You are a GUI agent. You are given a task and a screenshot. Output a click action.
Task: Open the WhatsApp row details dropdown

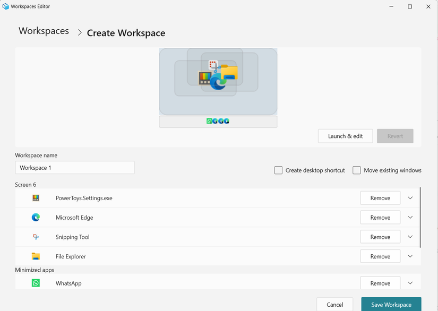pos(409,283)
